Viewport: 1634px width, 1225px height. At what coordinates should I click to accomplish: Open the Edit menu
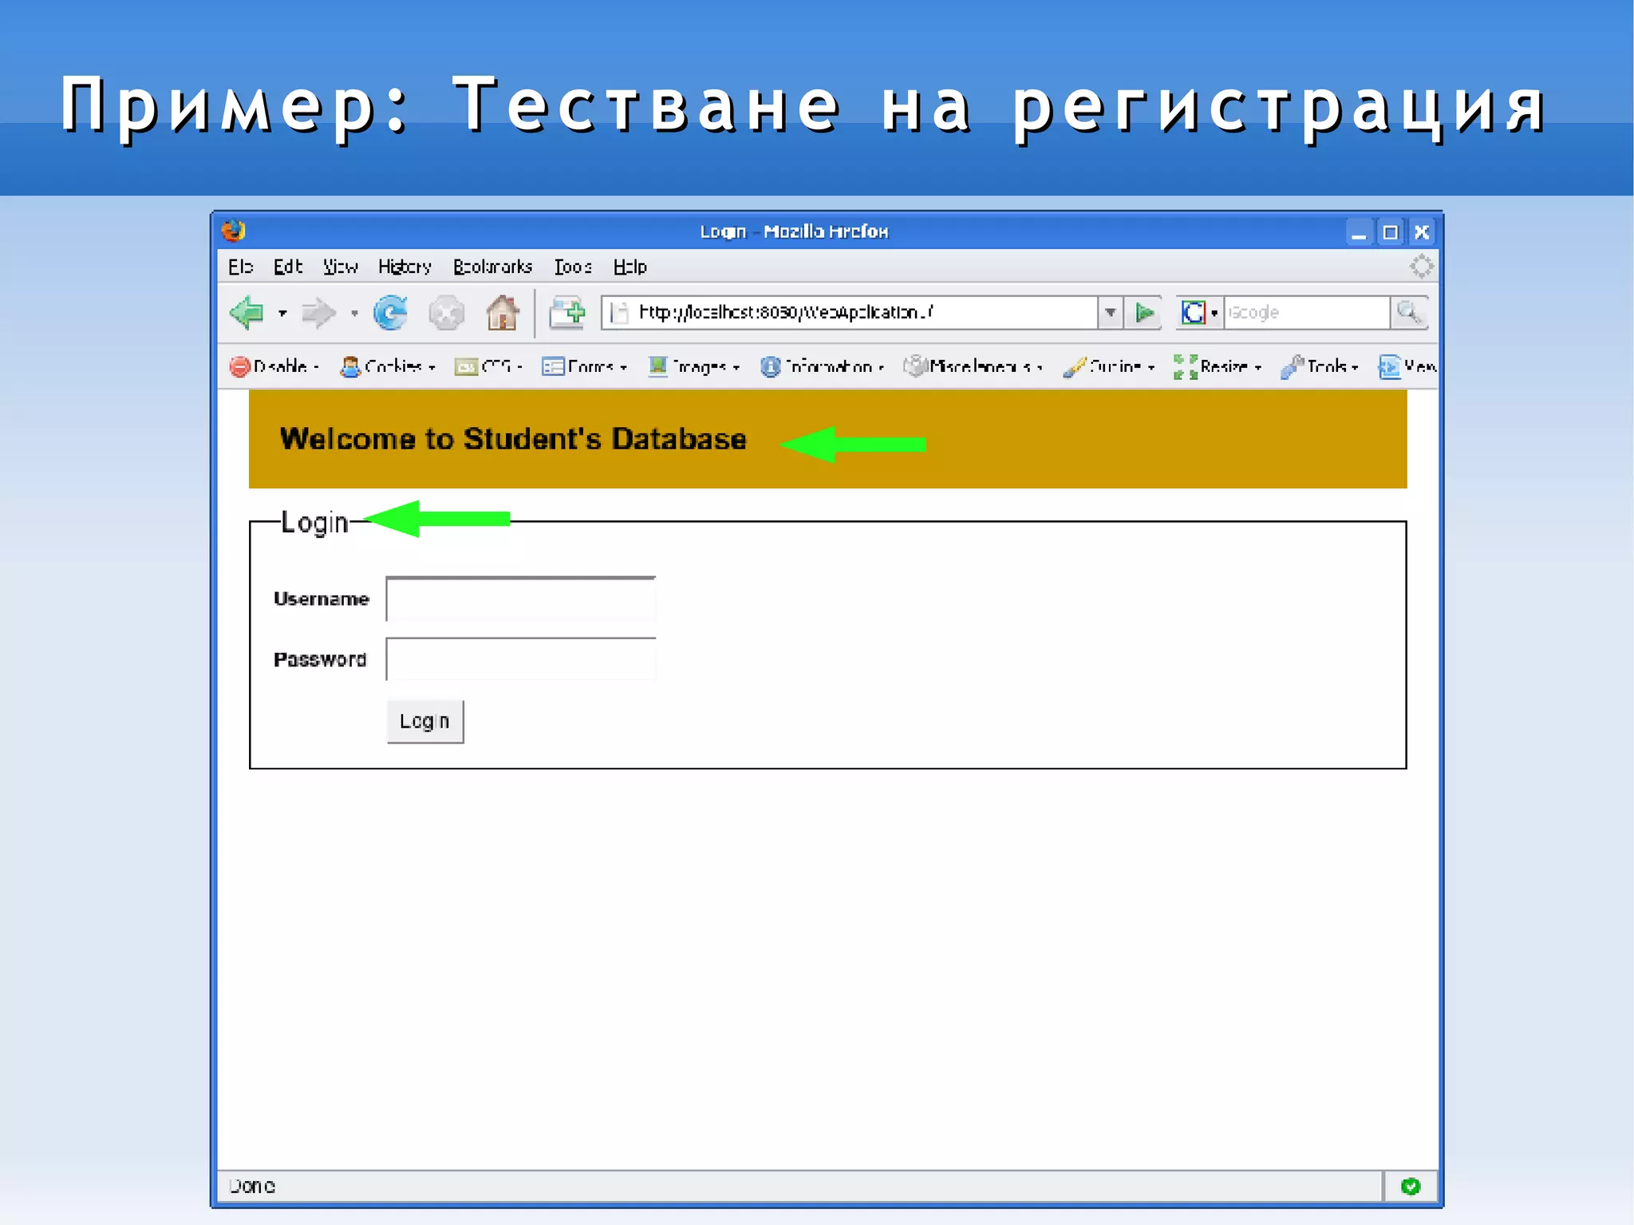point(287,267)
